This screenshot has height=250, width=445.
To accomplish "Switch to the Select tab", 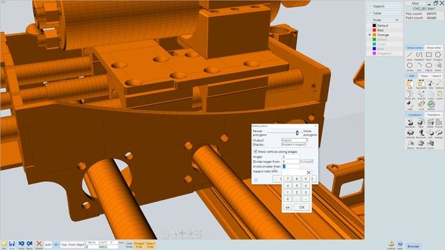I will (437, 76).
